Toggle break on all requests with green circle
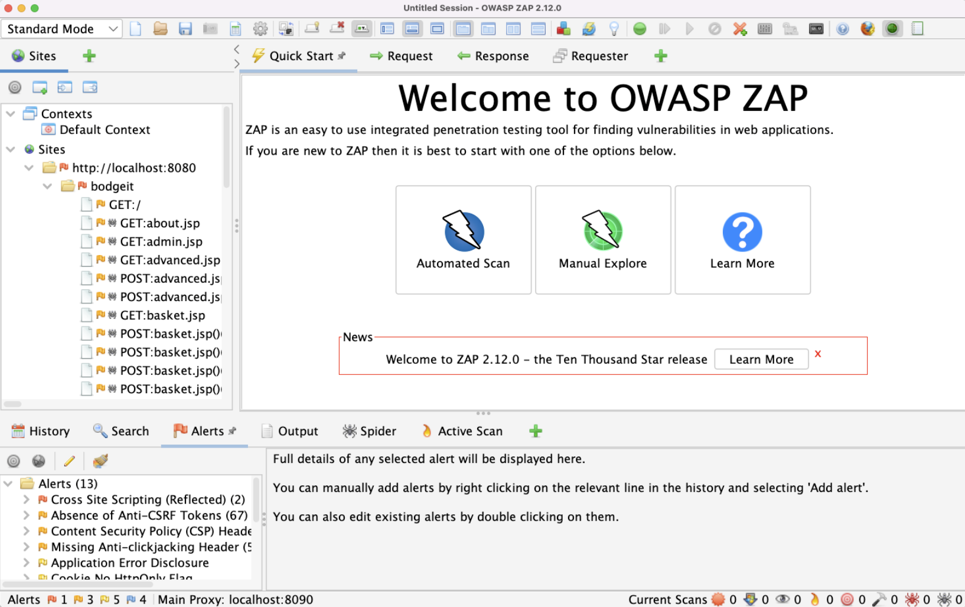The width and height of the screenshot is (965, 607). pyautogui.click(x=640, y=28)
